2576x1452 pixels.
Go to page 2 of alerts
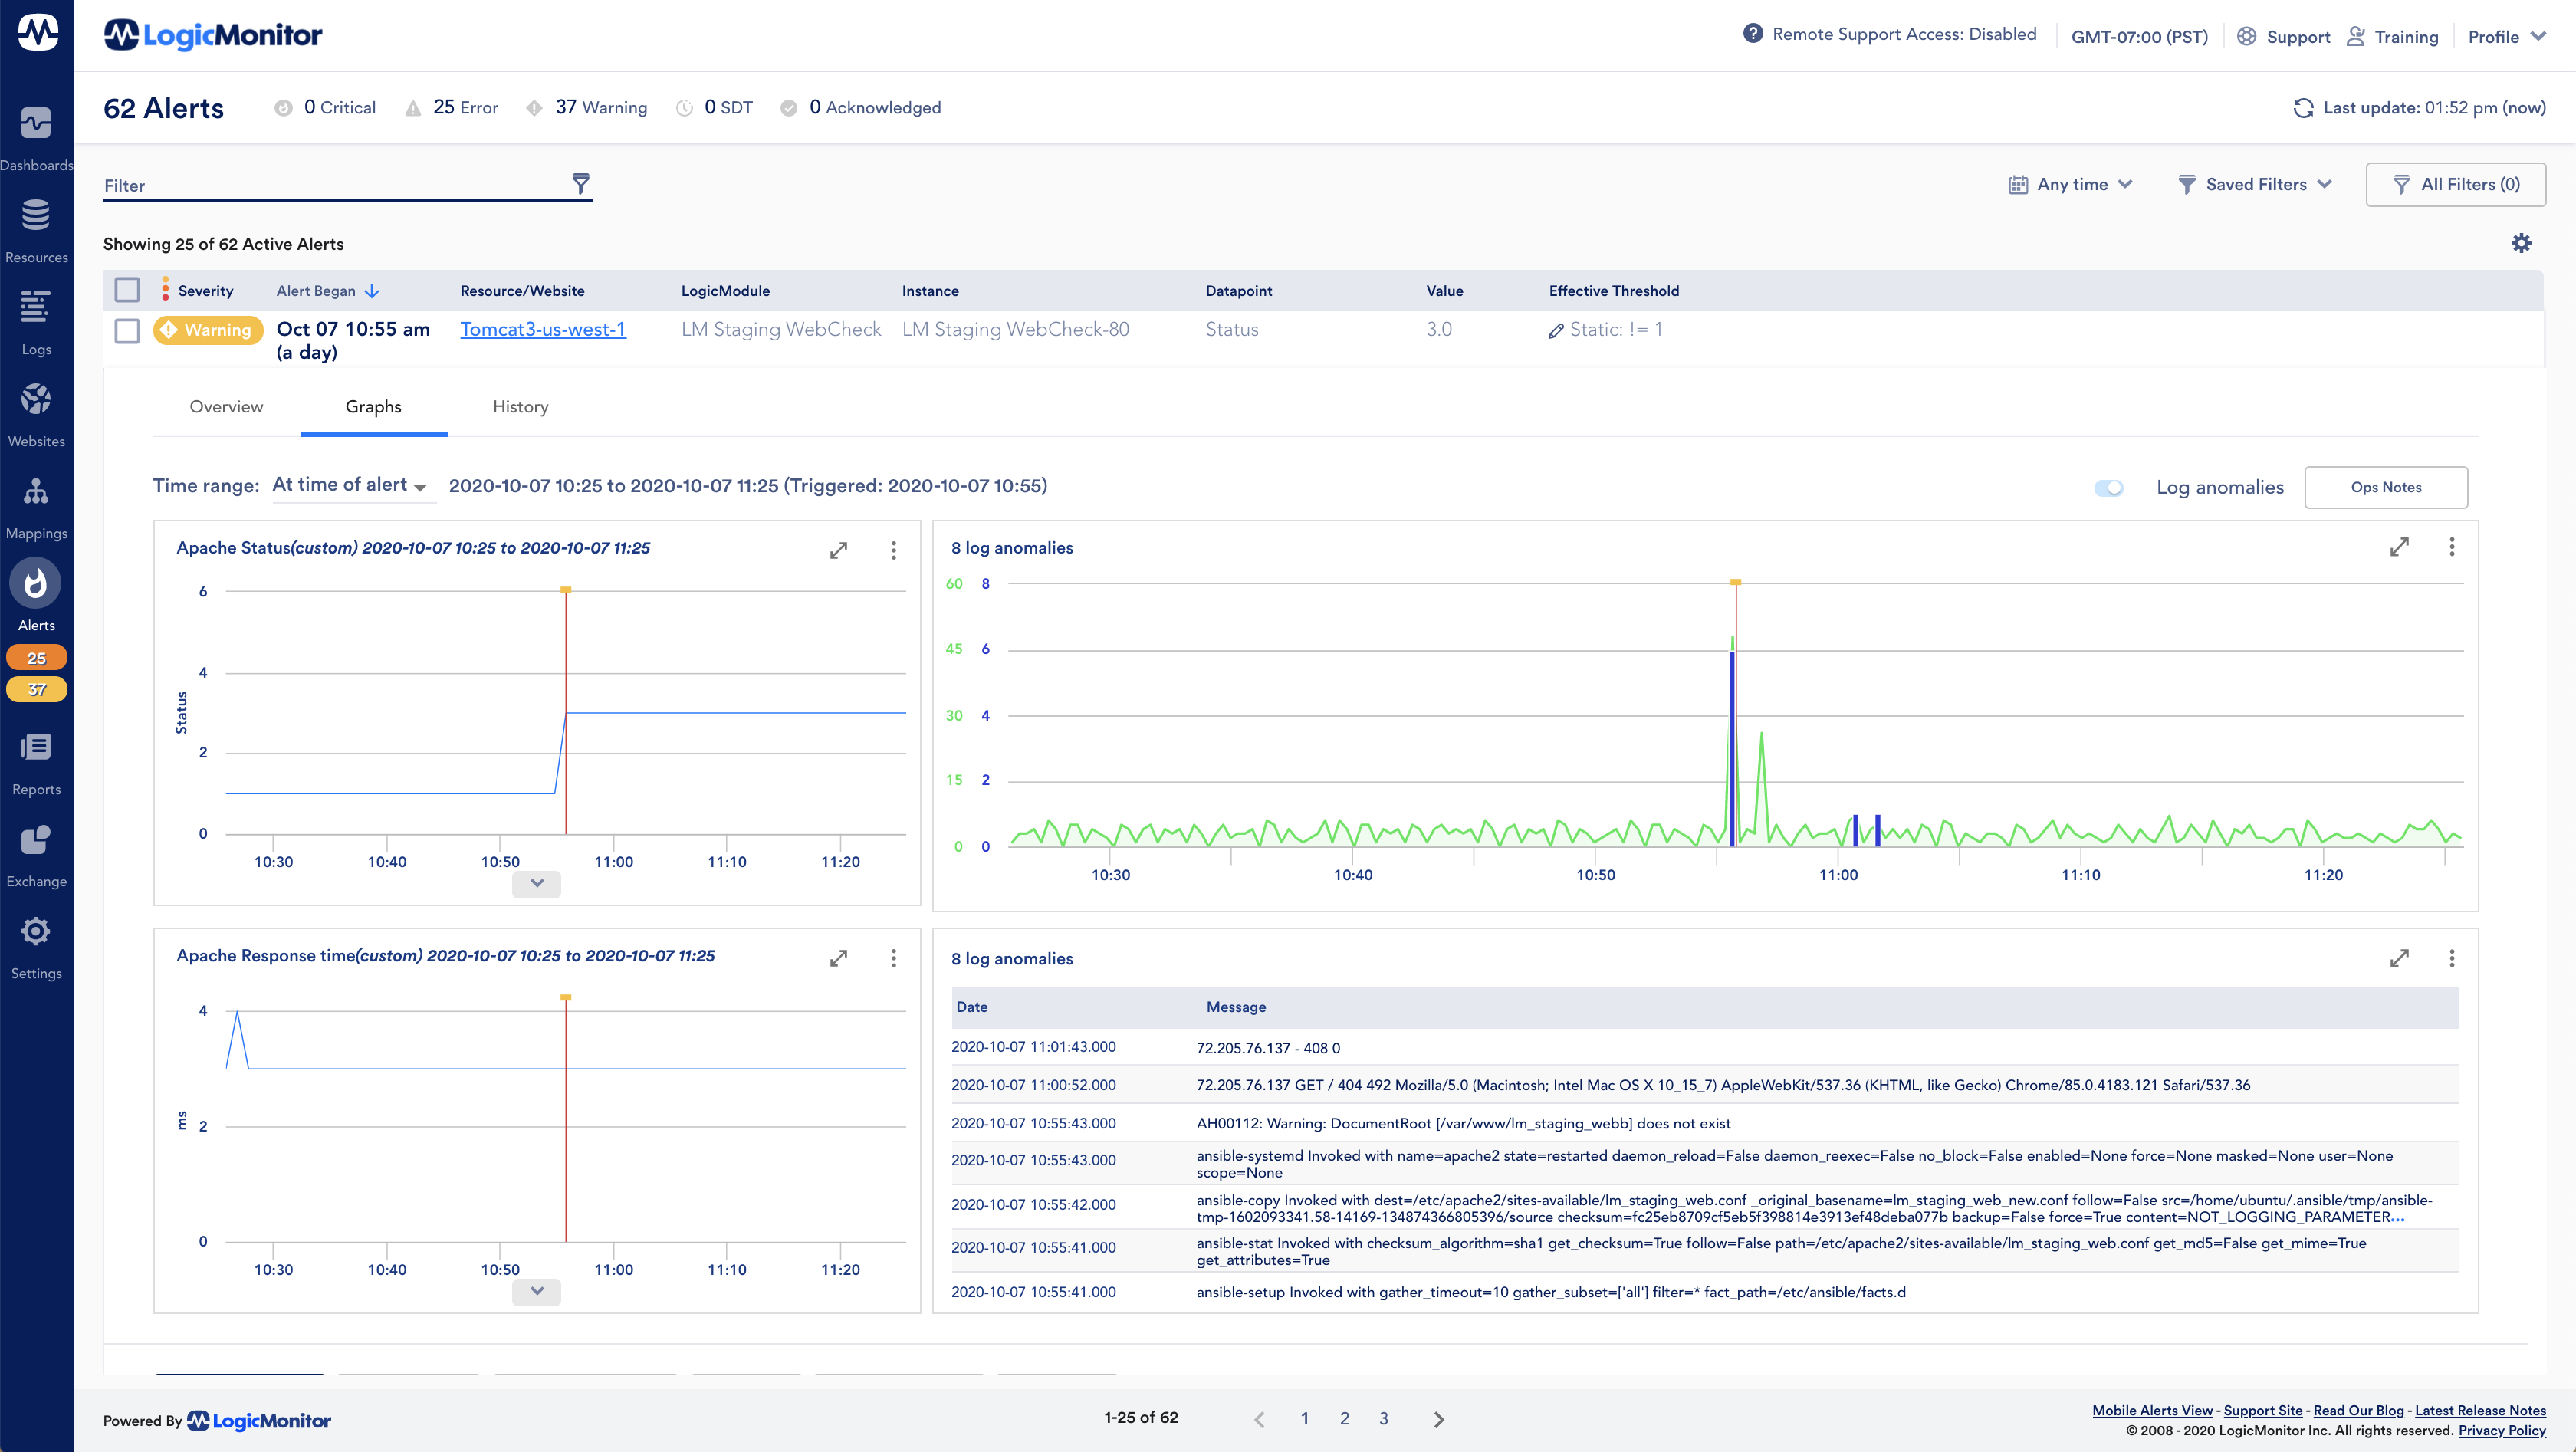[1344, 1418]
